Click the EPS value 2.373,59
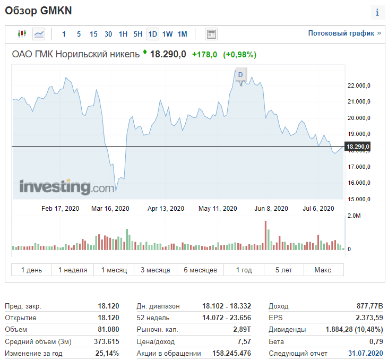The image size is (388, 360). (369, 318)
